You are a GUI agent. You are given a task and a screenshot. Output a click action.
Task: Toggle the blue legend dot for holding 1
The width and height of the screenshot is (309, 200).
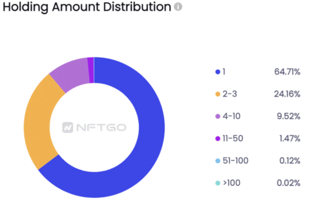tap(218, 72)
